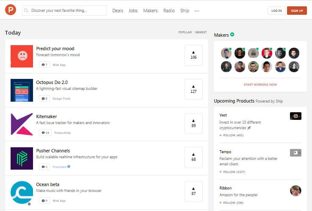Image resolution: width=312 pixels, height=211 pixels.
Task: Click the last maker avatar in top row
Action: [294, 53]
